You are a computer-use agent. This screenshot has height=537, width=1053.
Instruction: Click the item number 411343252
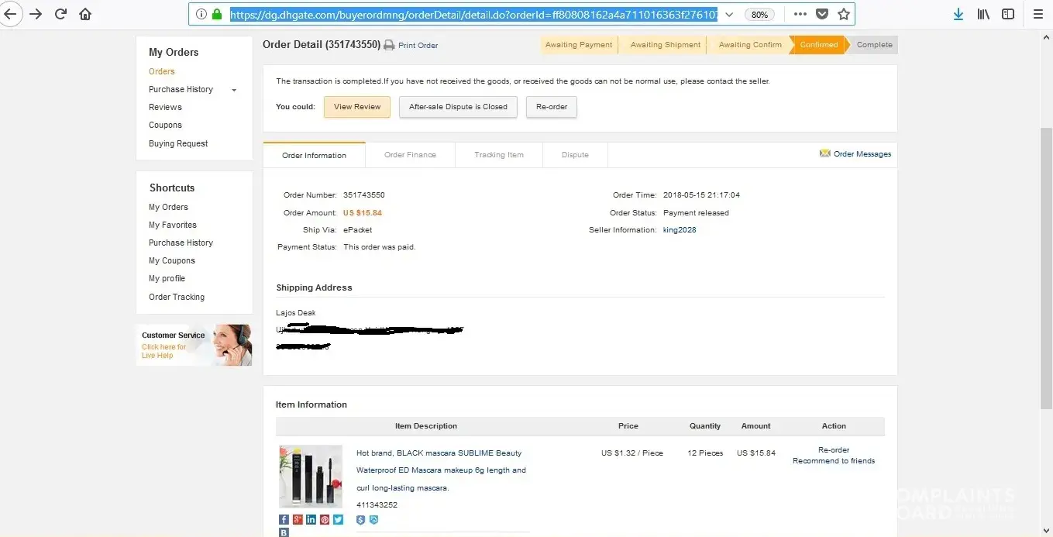click(377, 505)
